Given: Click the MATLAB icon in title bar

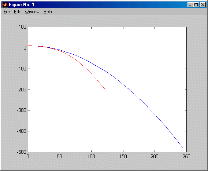Looking at the screenshot, I should coord(5,5).
